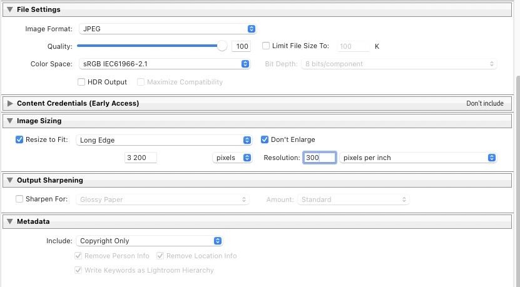
Task: Collapse the File Settings section triangle
Action: (x=10, y=9)
